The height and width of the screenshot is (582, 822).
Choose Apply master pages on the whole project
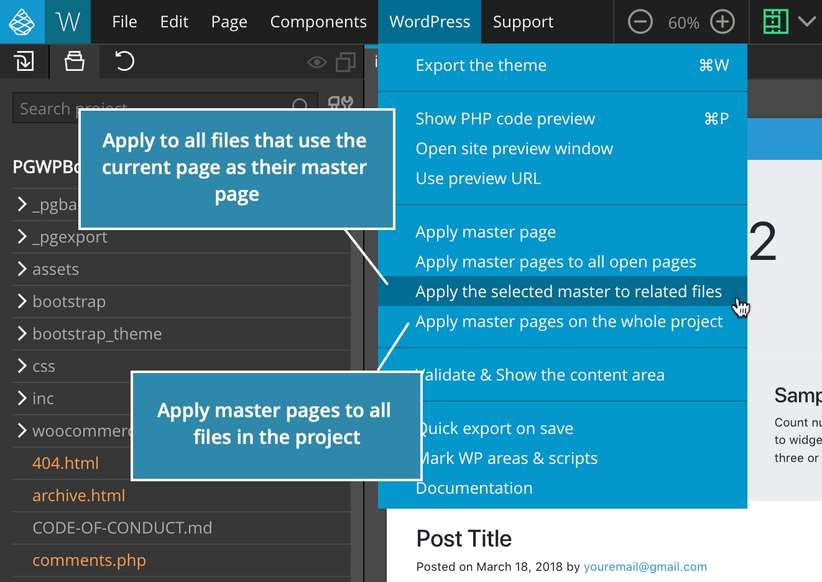563,321
